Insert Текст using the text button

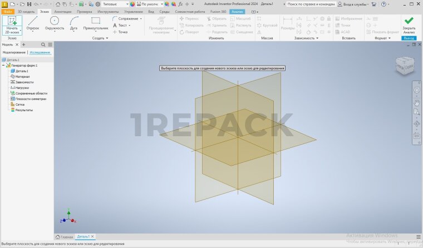pos(122,25)
